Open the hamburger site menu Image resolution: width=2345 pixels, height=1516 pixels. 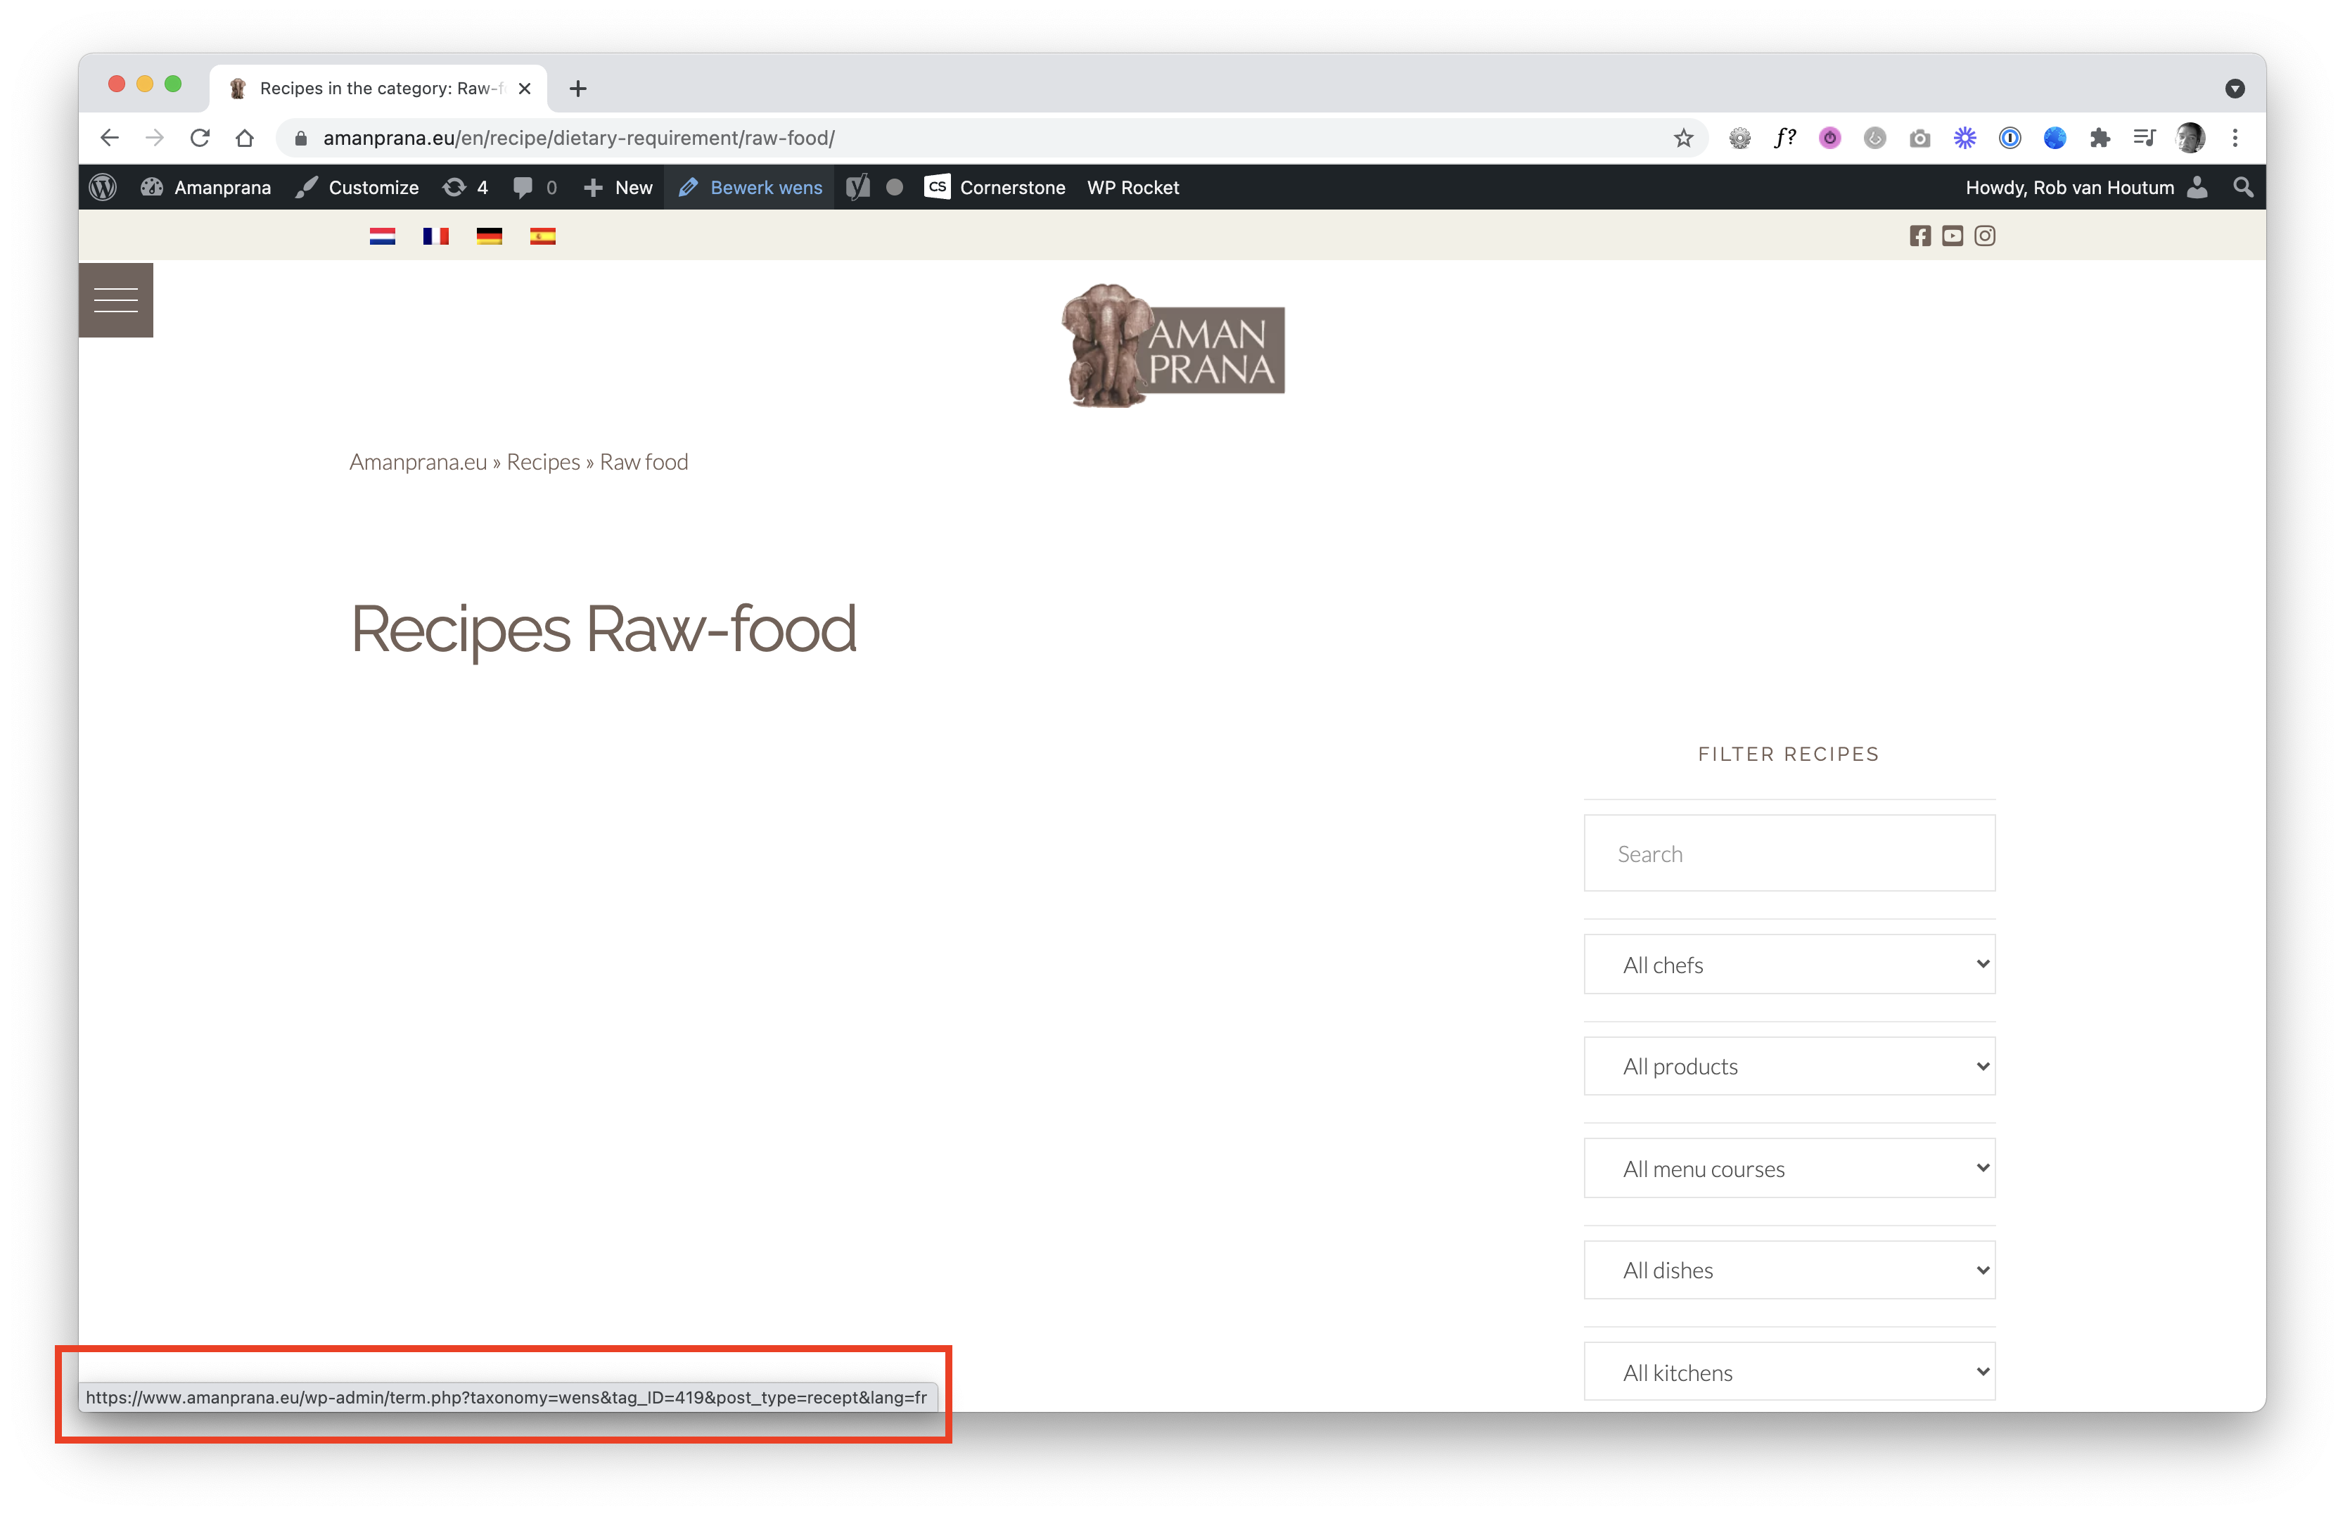click(x=116, y=300)
